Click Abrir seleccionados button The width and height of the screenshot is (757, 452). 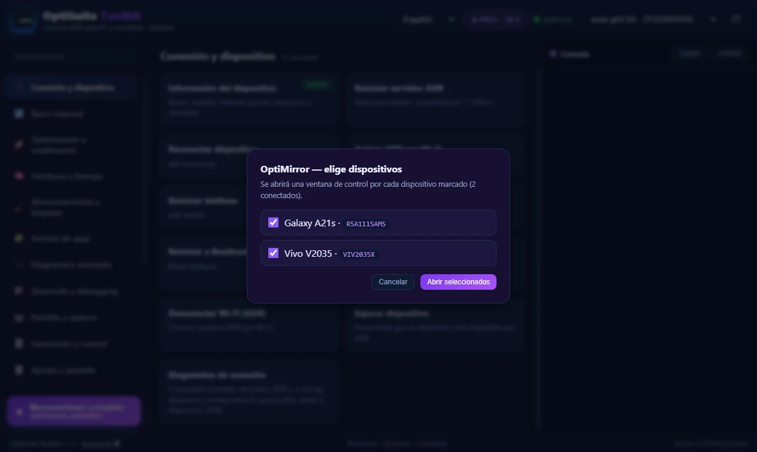click(x=458, y=282)
